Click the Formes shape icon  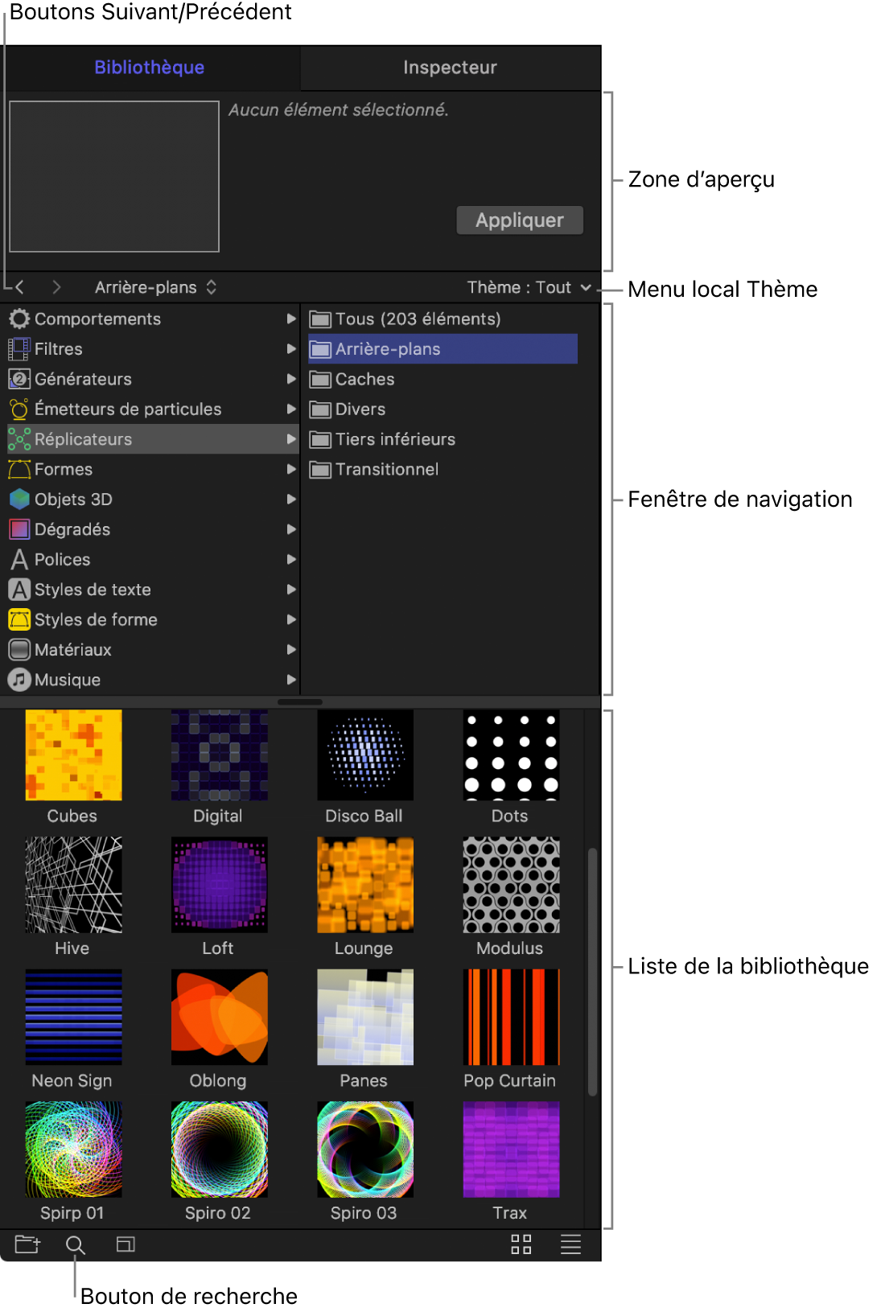point(19,469)
